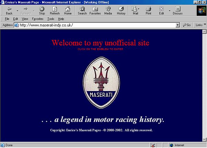The height and width of the screenshot is (148, 207).
Task: Expand the Edit button dropdown arrow
Action: coord(169,11)
